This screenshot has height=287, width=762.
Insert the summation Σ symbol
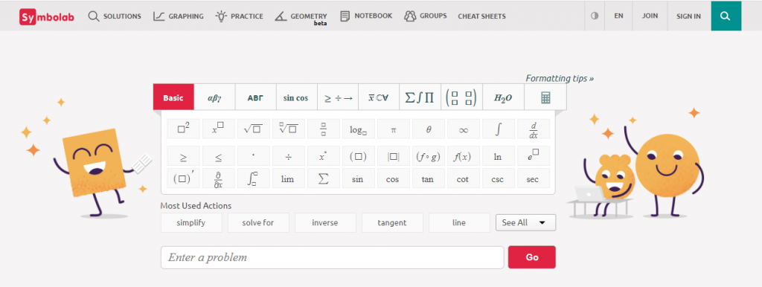(x=323, y=178)
